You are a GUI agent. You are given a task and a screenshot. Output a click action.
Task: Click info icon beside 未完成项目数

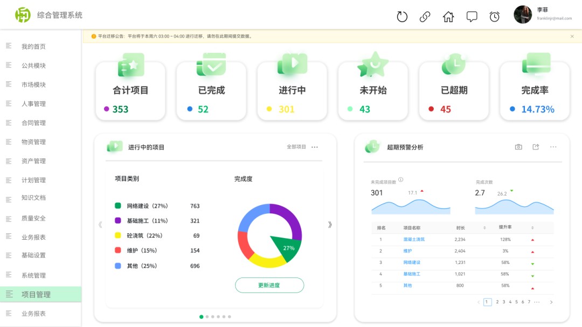click(x=400, y=180)
